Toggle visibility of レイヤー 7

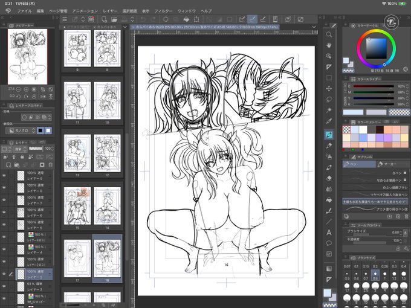point(4,200)
